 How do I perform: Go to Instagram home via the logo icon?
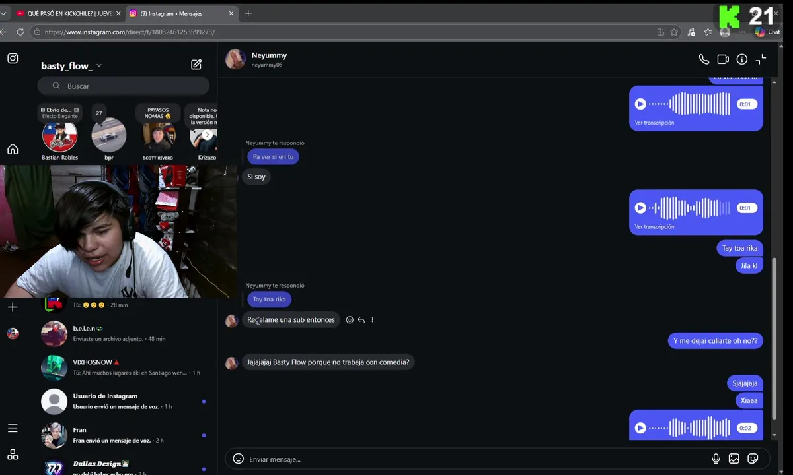[13, 58]
